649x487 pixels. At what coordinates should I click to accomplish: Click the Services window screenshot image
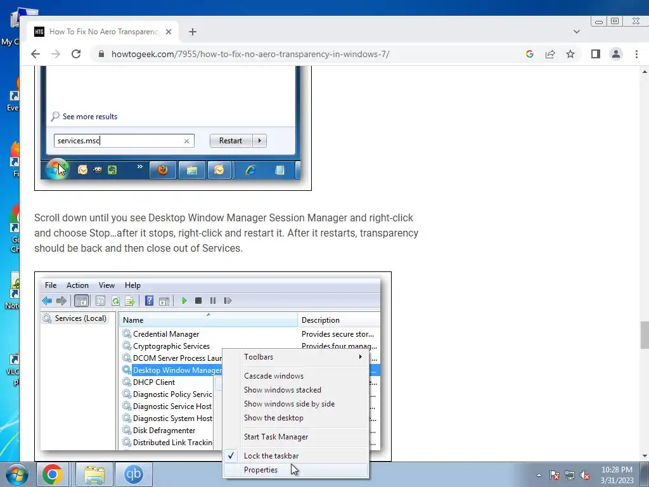click(213, 367)
